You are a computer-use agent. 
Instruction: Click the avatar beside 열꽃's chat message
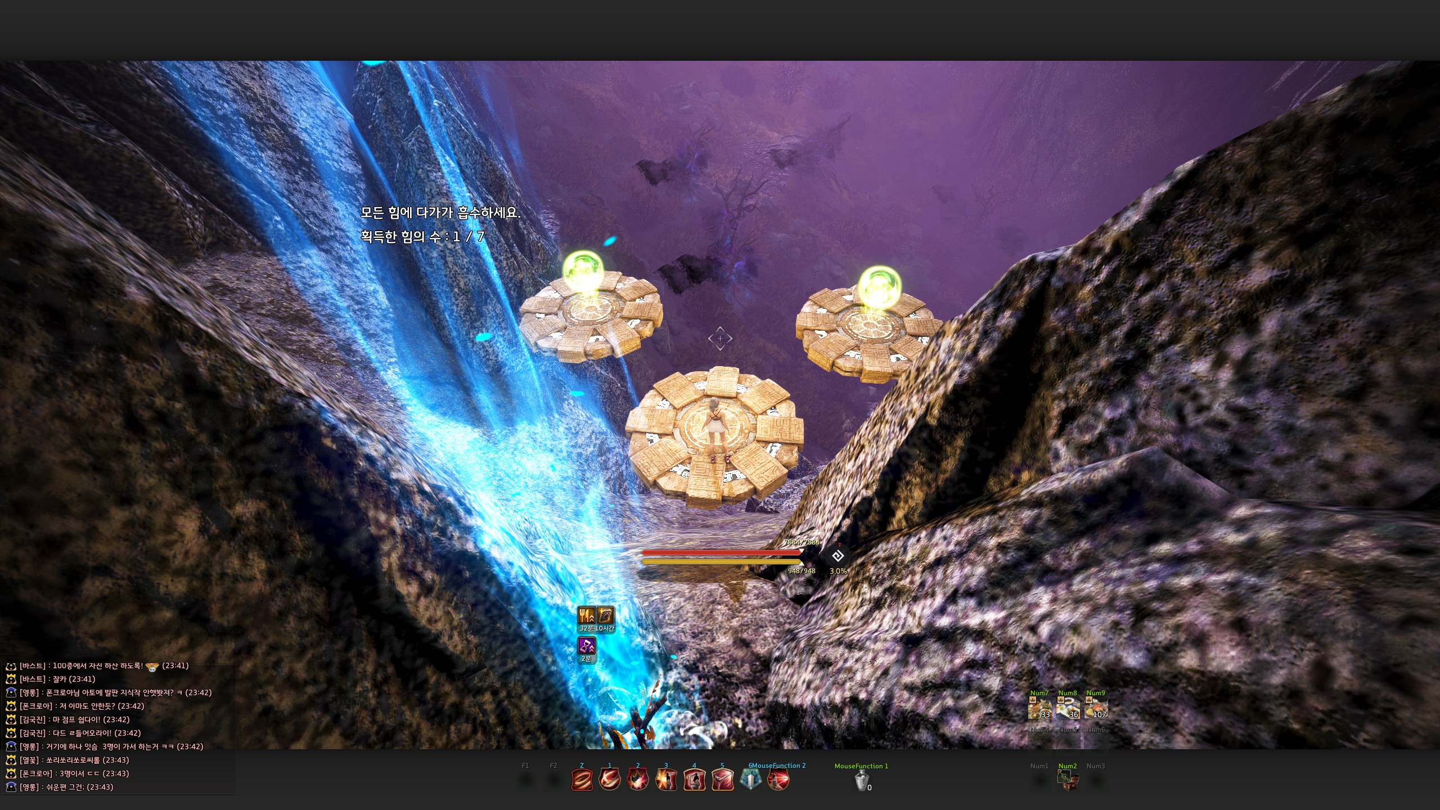[11, 760]
